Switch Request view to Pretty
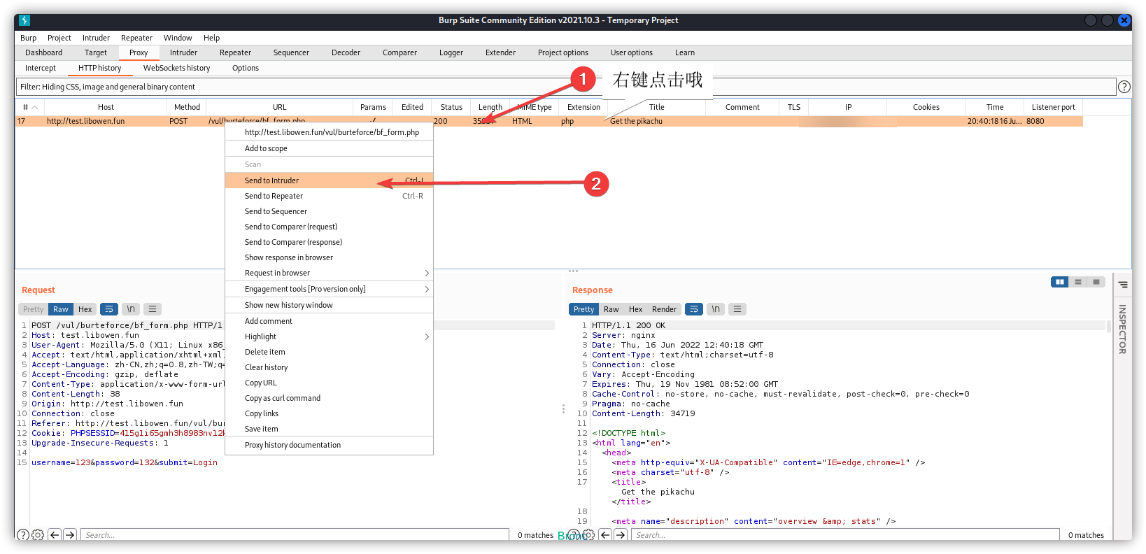 point(33,309)
